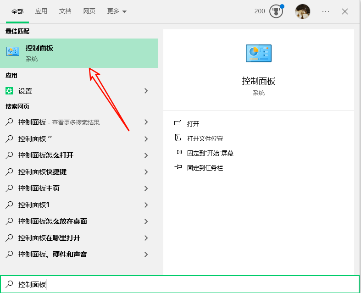Viewport: 361px width, 293px height.
Task: Choose 固定到"开始"屏幕
Action: 210,153
